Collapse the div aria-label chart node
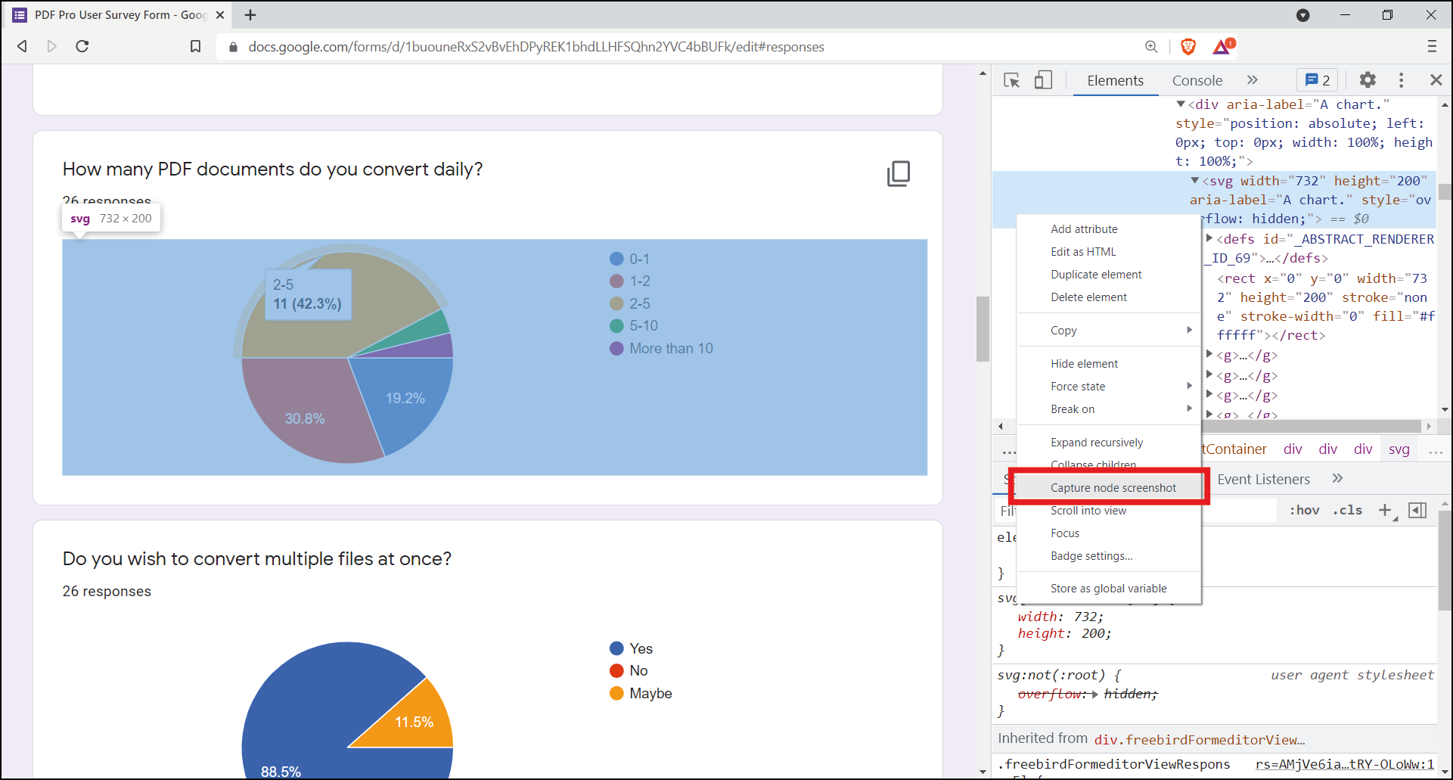The height and width of the screenshot is (780, 1453). pyautogui.click(x=1181, y=104)
